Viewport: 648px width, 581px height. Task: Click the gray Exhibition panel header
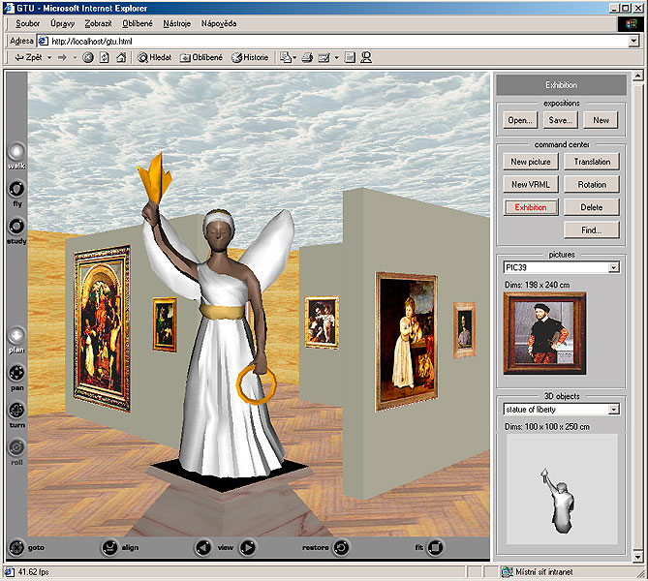pyautogui.click(x=561, y=84)
